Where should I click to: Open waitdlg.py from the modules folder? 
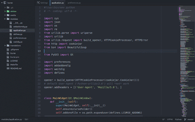click(18, 42)
